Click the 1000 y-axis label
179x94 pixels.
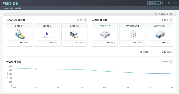tap(10, 66)
